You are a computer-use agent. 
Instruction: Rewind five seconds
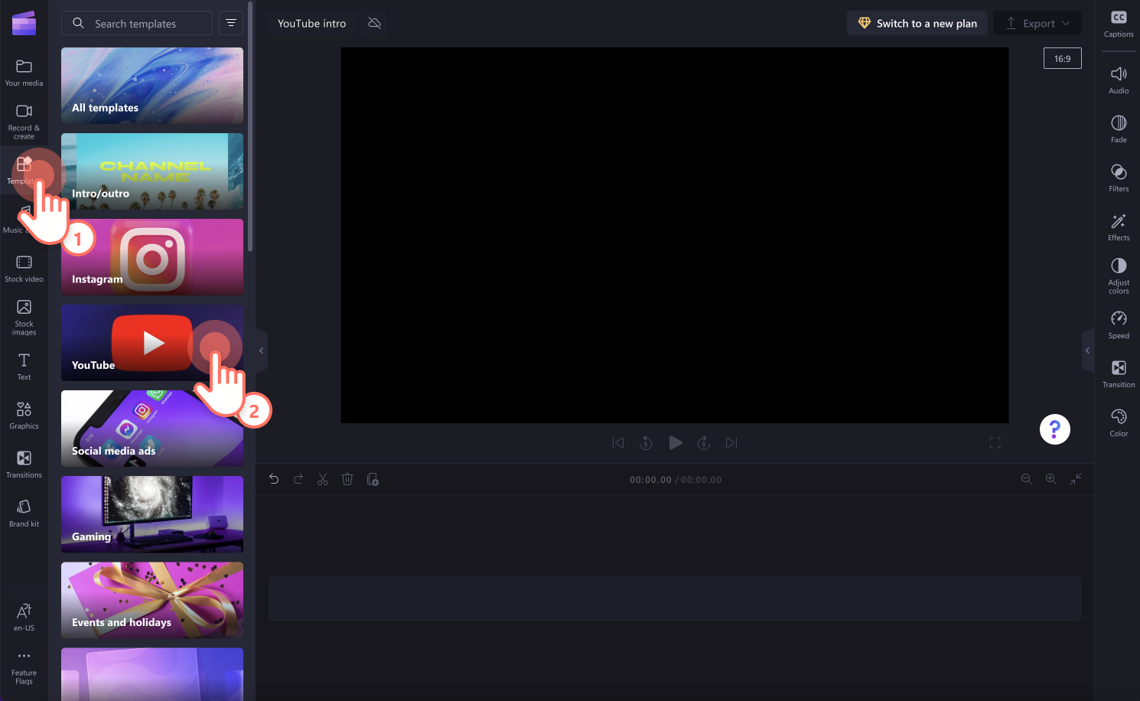646,442
